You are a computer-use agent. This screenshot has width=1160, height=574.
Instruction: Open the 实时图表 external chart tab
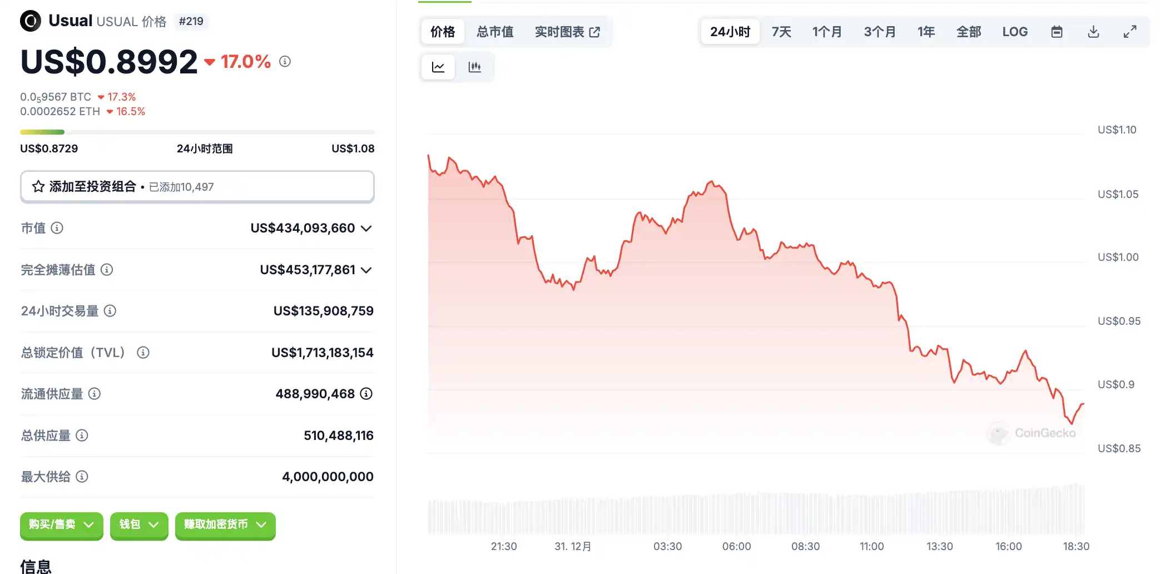point(567,32)
